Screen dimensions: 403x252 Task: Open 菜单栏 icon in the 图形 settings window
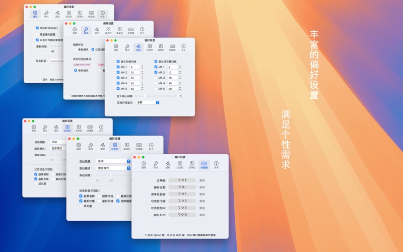tap(161, 47)
